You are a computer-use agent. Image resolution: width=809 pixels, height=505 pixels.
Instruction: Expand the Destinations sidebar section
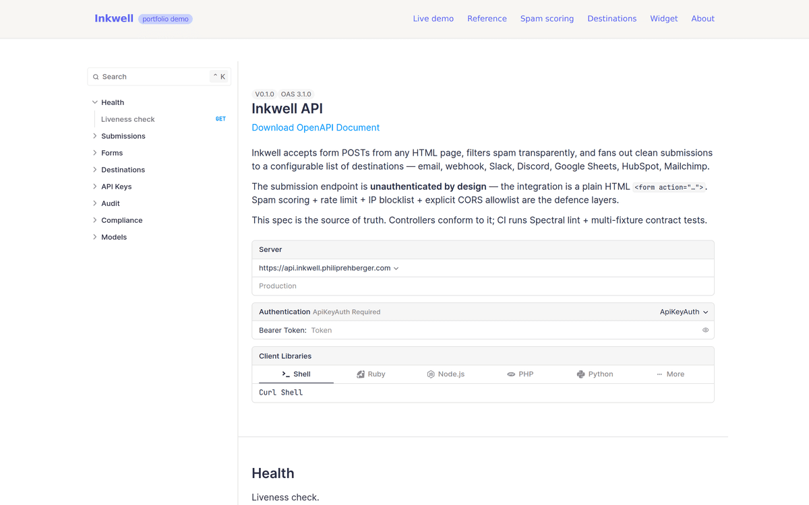95,170
